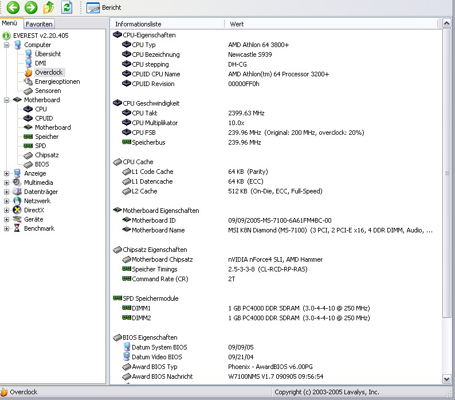Image resolution: width=455 pixels, height=400 pixels.
Task: Select the Motherboard Name row
Action: 276,230
